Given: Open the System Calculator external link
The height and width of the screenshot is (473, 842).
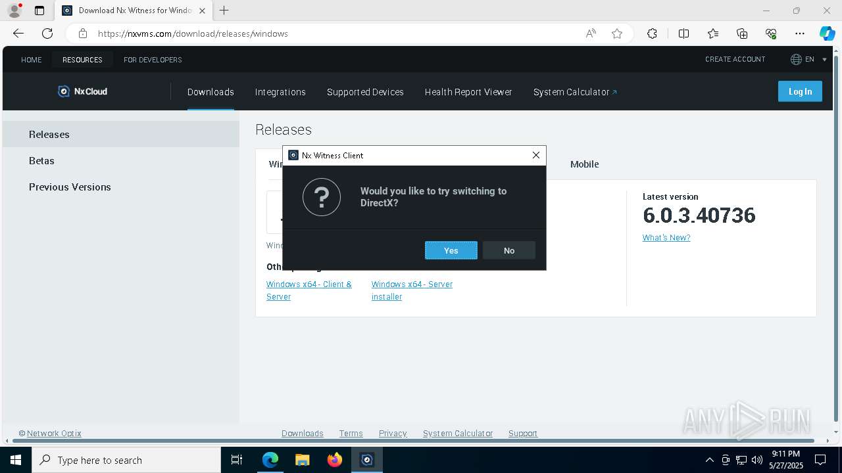Looking at the screenshot, I should coord(575,92).
